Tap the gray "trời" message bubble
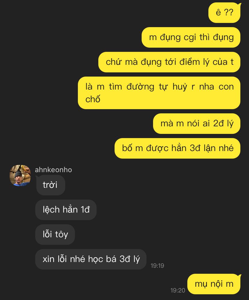 pyautogui.click(x=51, y=185)
